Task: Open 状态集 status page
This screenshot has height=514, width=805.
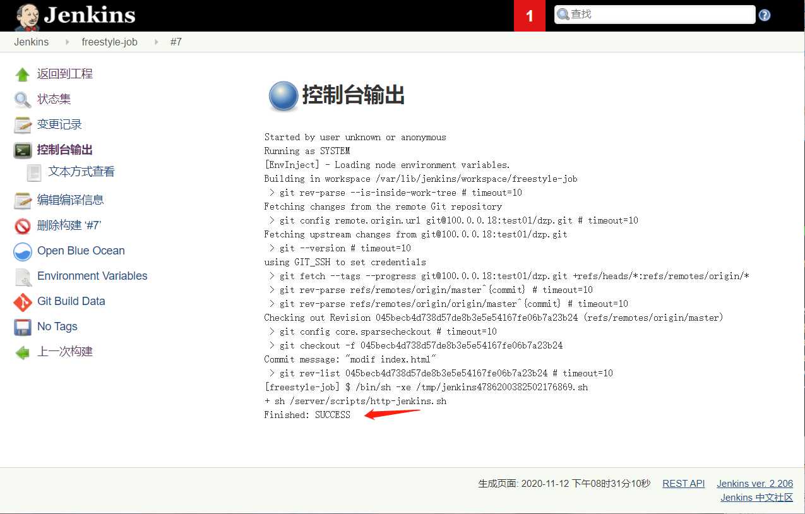Action: [x=54, y=99]
